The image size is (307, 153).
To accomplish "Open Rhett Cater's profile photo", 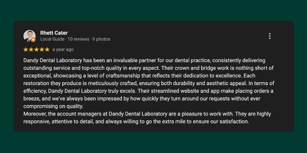I will pos(29,36).
